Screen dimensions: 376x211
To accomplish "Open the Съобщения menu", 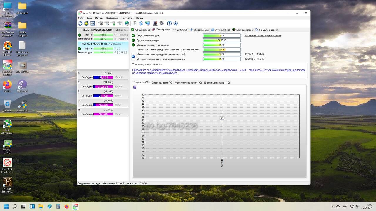I will [x=112, y=18].
